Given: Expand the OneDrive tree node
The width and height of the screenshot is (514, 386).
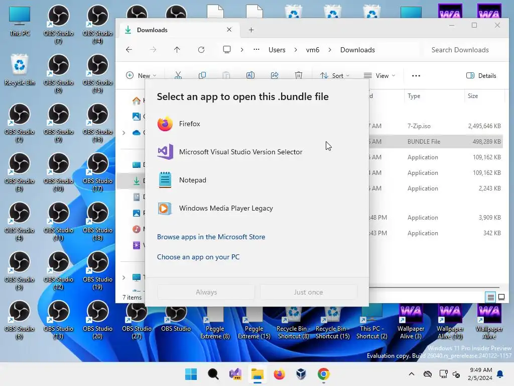Looking at the screenshot, I should 123,133.
